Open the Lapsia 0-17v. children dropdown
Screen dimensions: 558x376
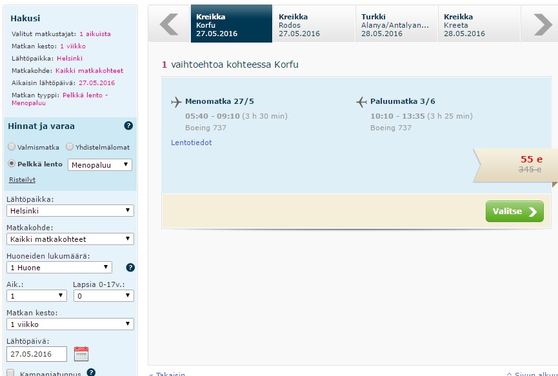click(104, 295)
